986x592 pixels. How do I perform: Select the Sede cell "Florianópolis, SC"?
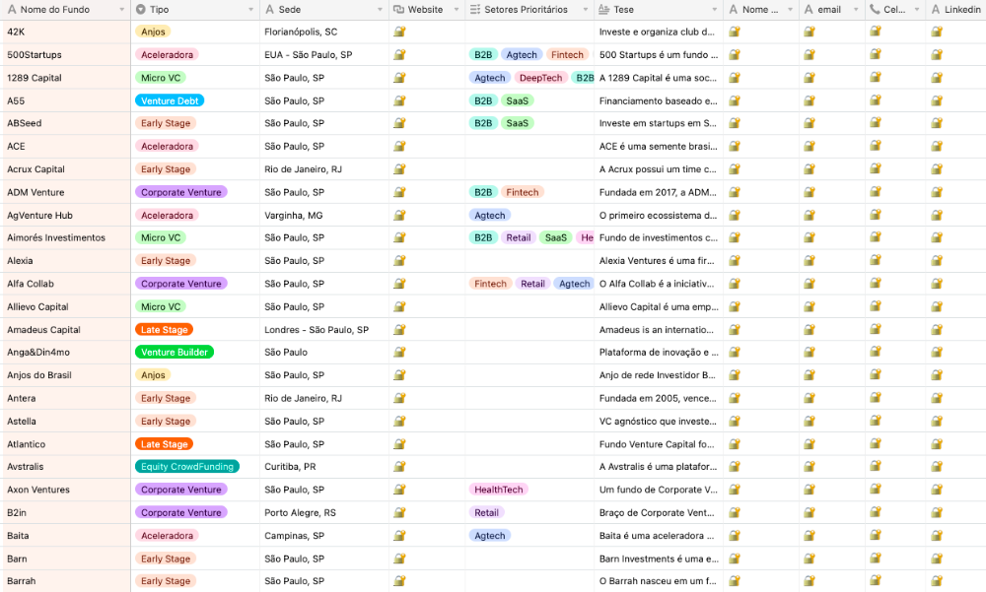pyautogui.click(x=323, y=32)
